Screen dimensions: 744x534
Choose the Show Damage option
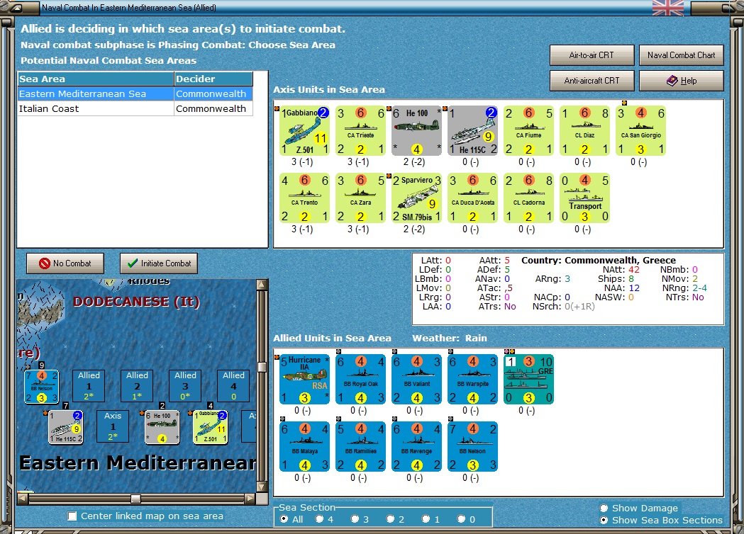pyautogui.click(x=604, y=508)
